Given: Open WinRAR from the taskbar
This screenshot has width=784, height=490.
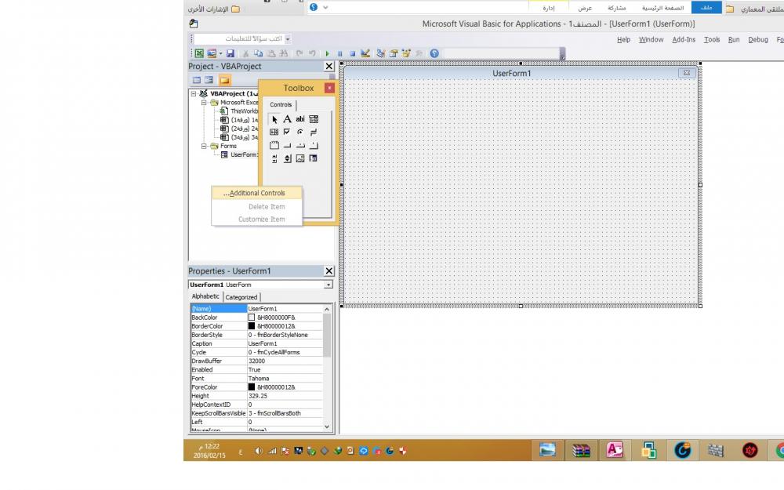Looking at the screenshot, I should pyautogui.click(x=581, y=451).
